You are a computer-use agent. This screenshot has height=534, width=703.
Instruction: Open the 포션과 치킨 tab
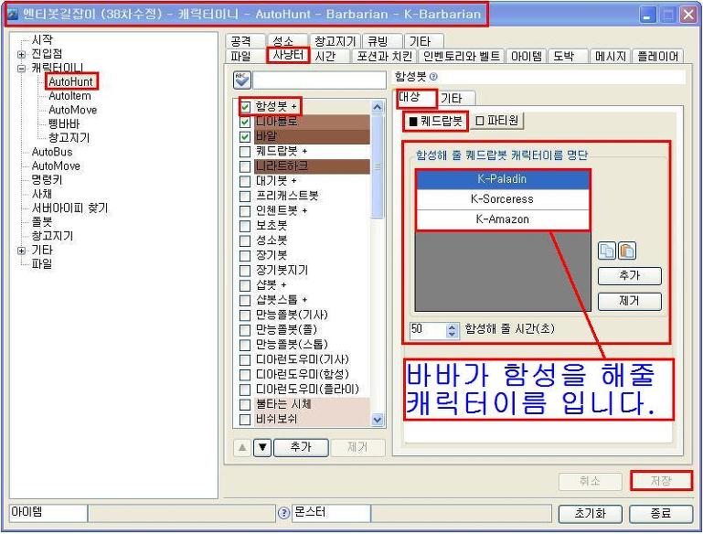384,56
